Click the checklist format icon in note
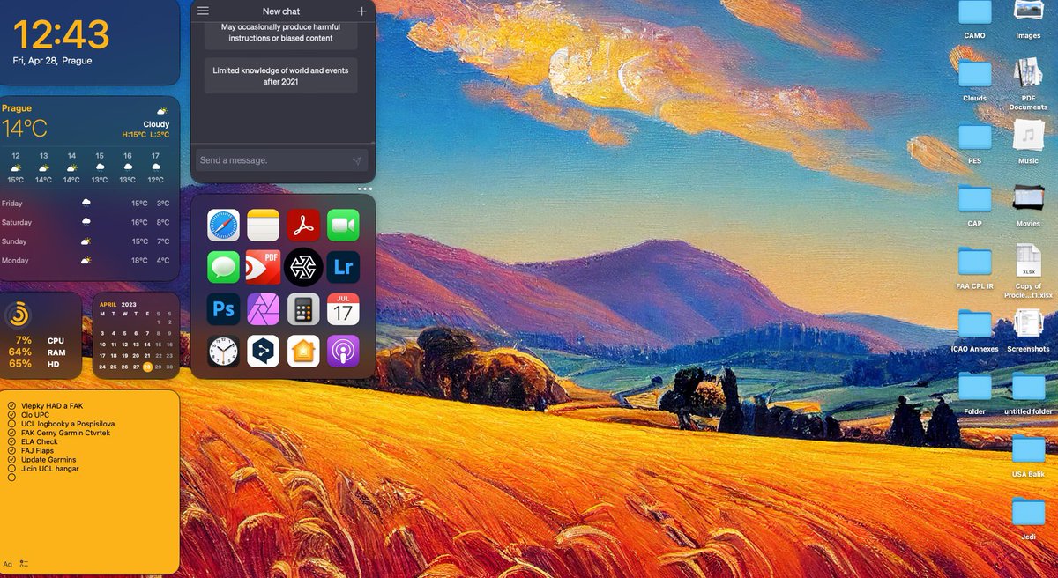This screenshot has width=1058, height=578. point(25,564)
